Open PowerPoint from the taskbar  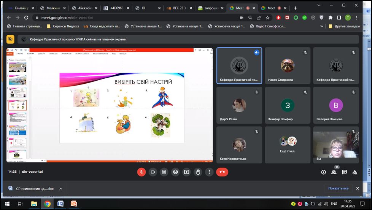coord(74,204)
